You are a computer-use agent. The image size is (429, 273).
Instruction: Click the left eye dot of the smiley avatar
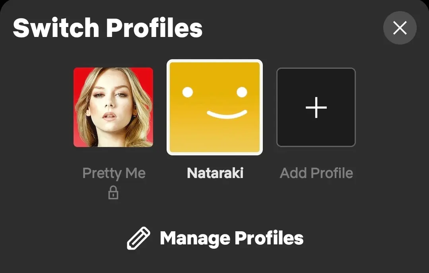[188, 92]
